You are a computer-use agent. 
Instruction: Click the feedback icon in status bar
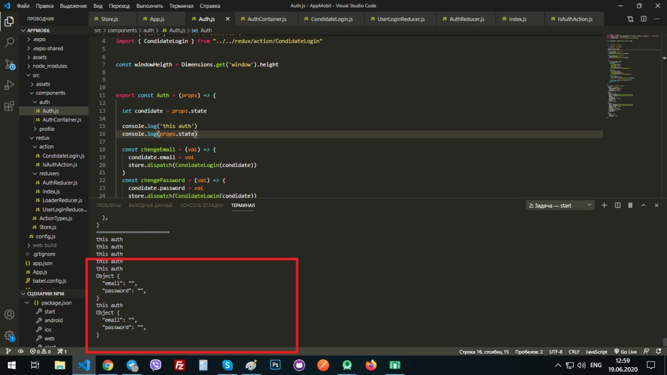point(647,352)
